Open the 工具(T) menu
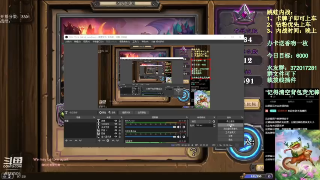 point(136,42)
